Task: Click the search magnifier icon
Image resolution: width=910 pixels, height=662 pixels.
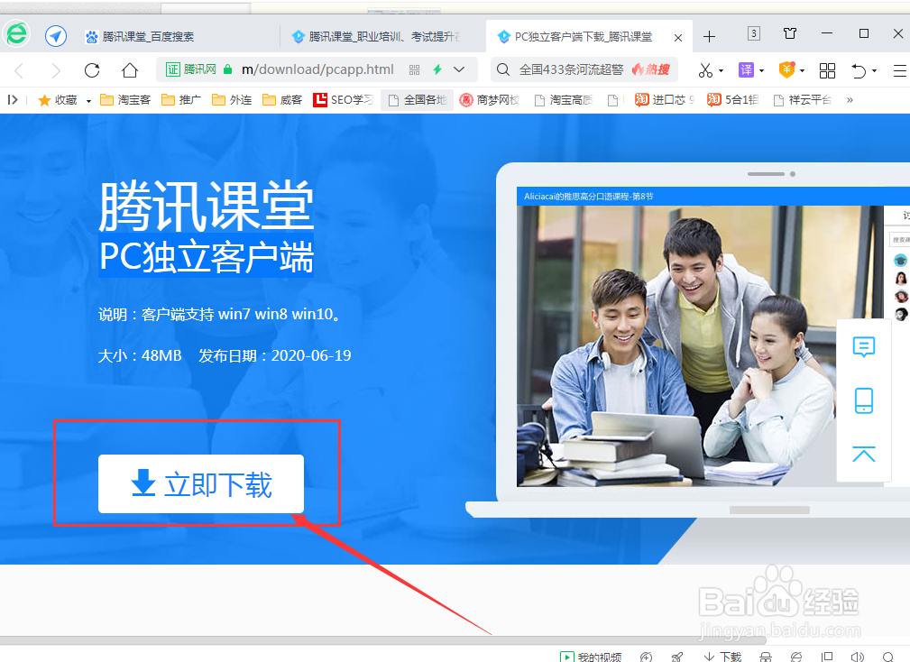Action: pos(503,69)
